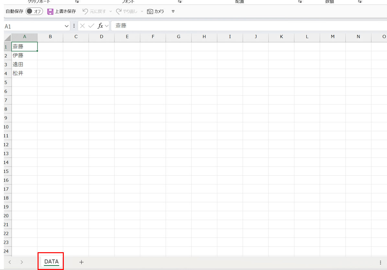Expand the Name Box dropdown arrow

[x=67, y=26]
